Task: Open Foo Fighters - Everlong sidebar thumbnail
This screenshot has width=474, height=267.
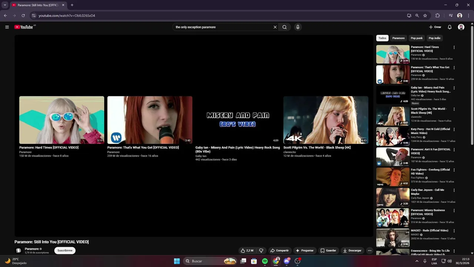Action: (x=393, y=177)
